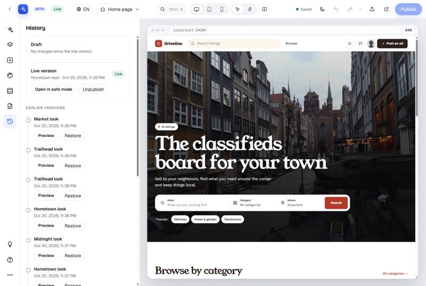Screen dimensions: 426x286
Task: Select the Market look timeline marker
Action: [x=28, y=120]
